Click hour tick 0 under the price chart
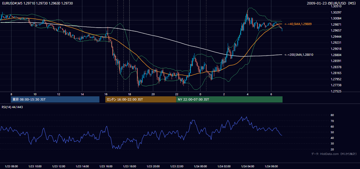Viewport: 360px width, 169px height. (200, 94)
